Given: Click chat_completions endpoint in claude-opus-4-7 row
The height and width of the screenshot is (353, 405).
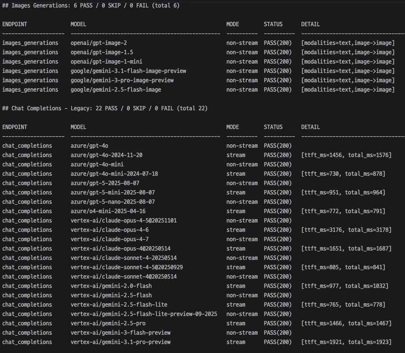Looking at the screenshot, I should (27, 239).
